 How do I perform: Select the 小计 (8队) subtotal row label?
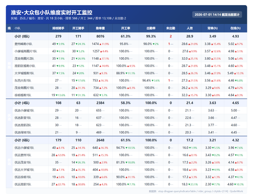click(x=22, y=36)
